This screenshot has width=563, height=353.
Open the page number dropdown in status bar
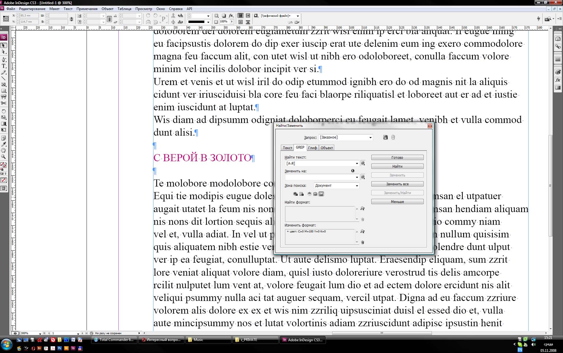(78, 333)
